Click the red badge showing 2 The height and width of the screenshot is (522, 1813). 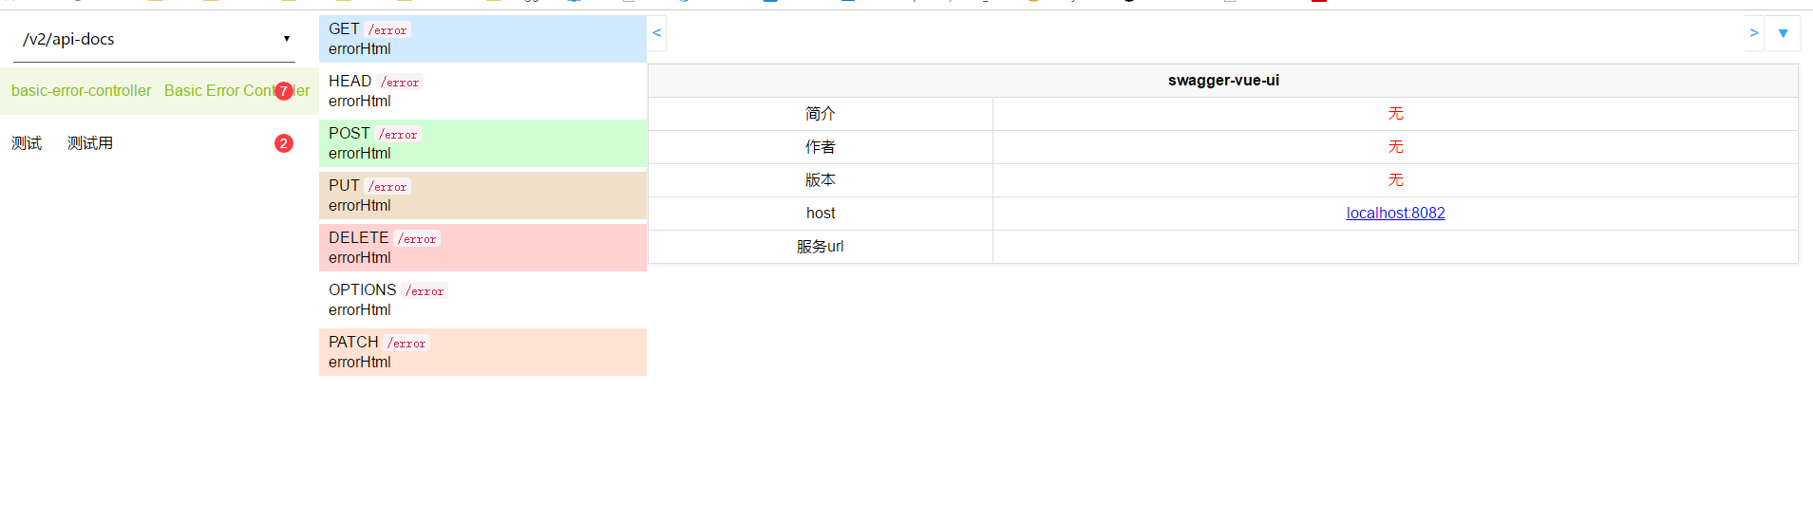(x=284, y=143)
